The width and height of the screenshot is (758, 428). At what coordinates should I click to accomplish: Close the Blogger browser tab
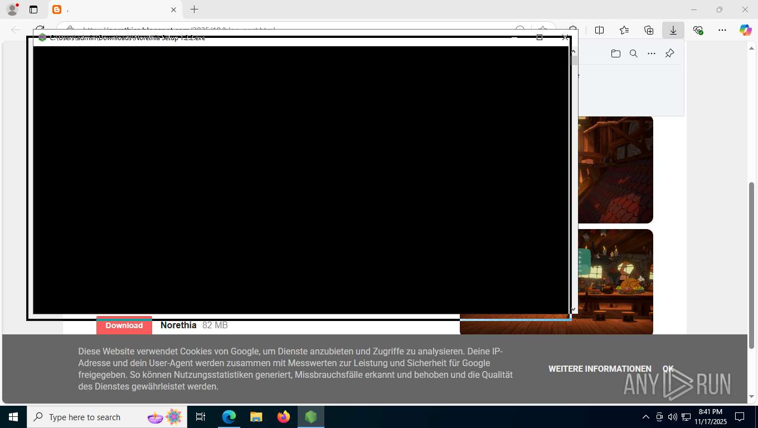coord(173,9)
